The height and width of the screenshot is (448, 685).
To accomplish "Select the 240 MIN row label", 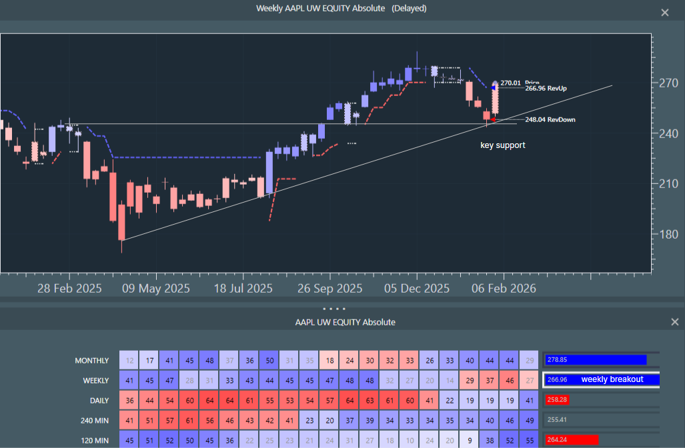I will tap(93, 420).
